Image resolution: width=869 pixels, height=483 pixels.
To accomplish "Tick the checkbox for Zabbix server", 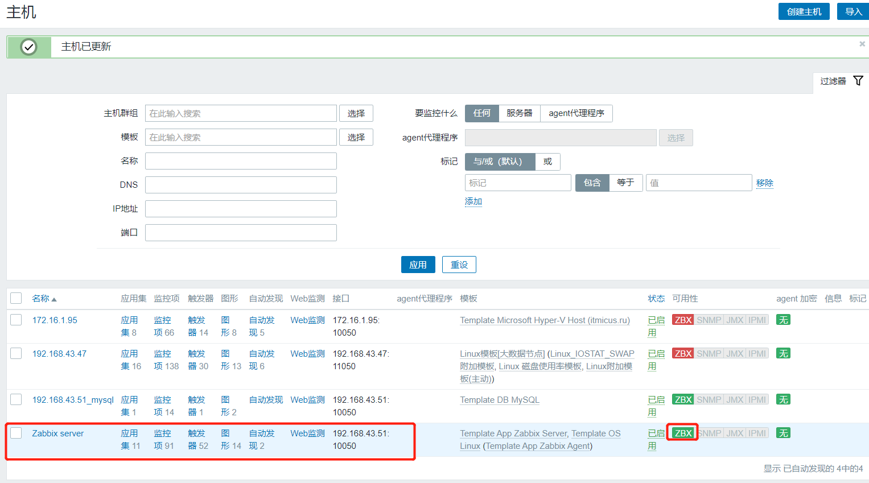I will coord(16,433).
